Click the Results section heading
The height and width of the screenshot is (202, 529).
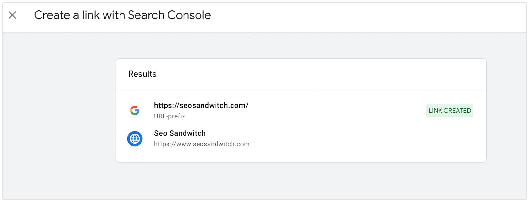(142, 74)
